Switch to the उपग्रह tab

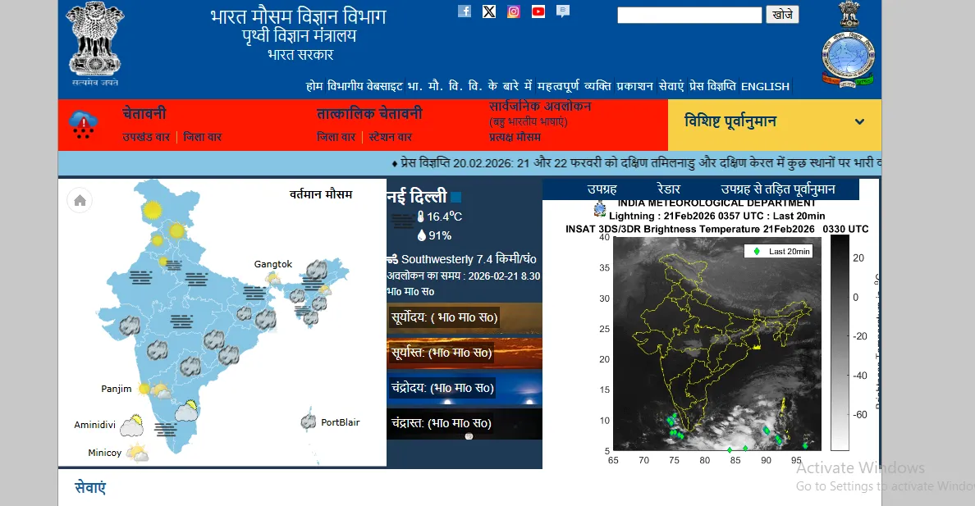[x=602, y=189]
